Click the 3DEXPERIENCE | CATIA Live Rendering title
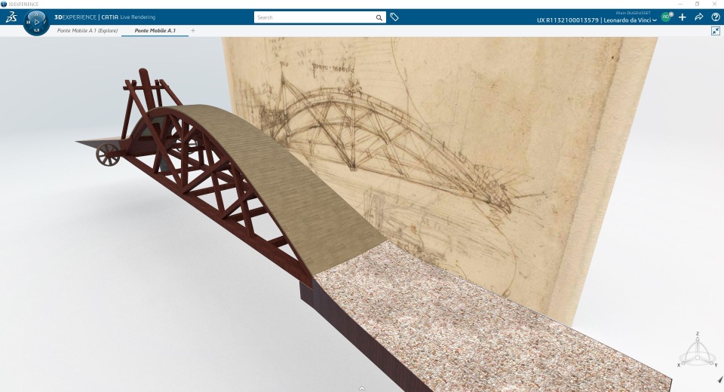Viewport: 724px width, 392px height. pyautogui.click(x=105, y=17)
